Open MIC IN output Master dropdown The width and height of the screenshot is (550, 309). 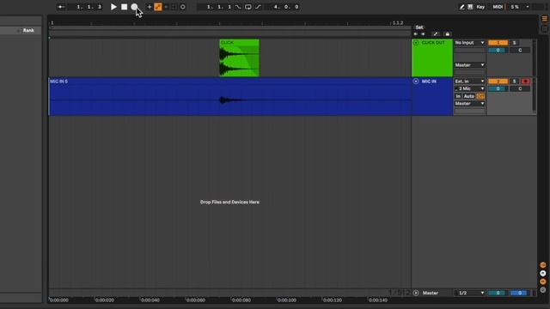(469, 103)
